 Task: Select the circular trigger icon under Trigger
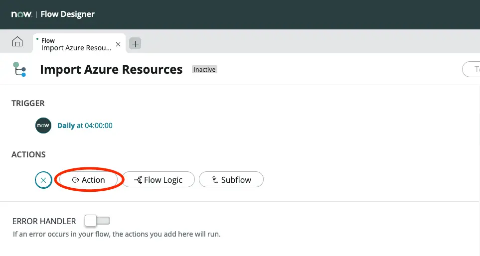(x=43, y=126)
